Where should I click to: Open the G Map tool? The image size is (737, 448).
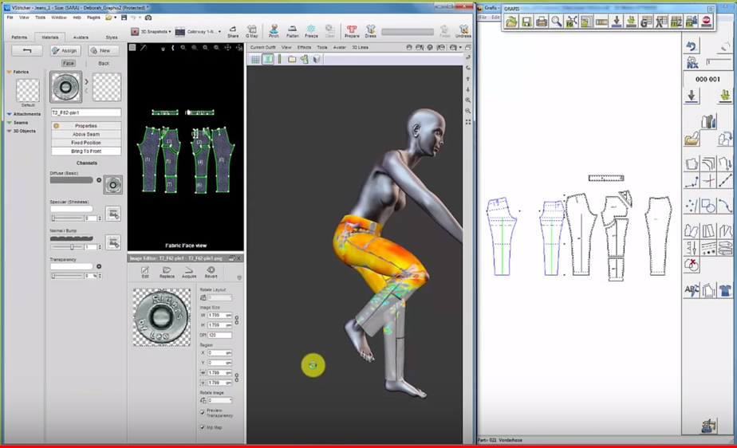tap(252, 30)
